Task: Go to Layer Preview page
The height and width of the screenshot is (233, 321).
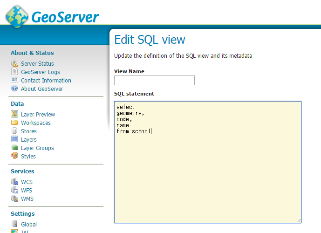Action: pos(38,115)
